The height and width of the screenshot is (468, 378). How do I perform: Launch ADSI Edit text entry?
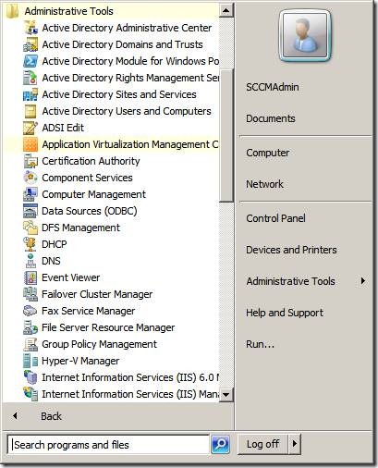click(63, 128)
